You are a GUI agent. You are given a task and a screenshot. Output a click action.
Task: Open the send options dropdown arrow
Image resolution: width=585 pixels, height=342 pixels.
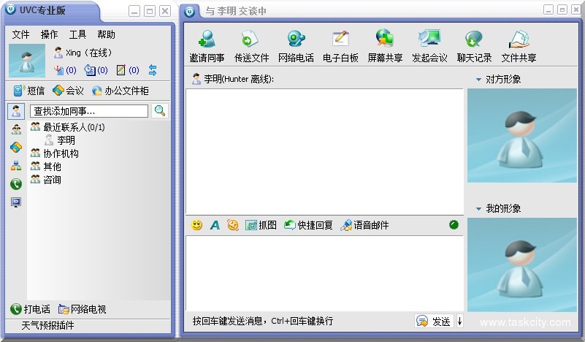(459, 321)
